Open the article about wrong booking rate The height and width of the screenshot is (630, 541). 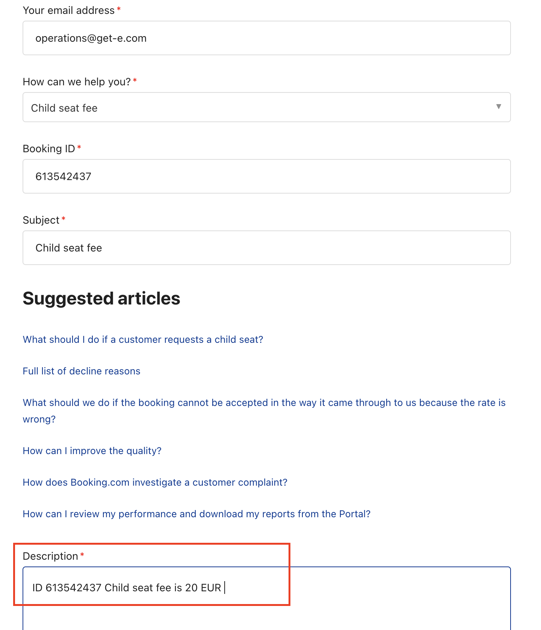pos(264,411)
